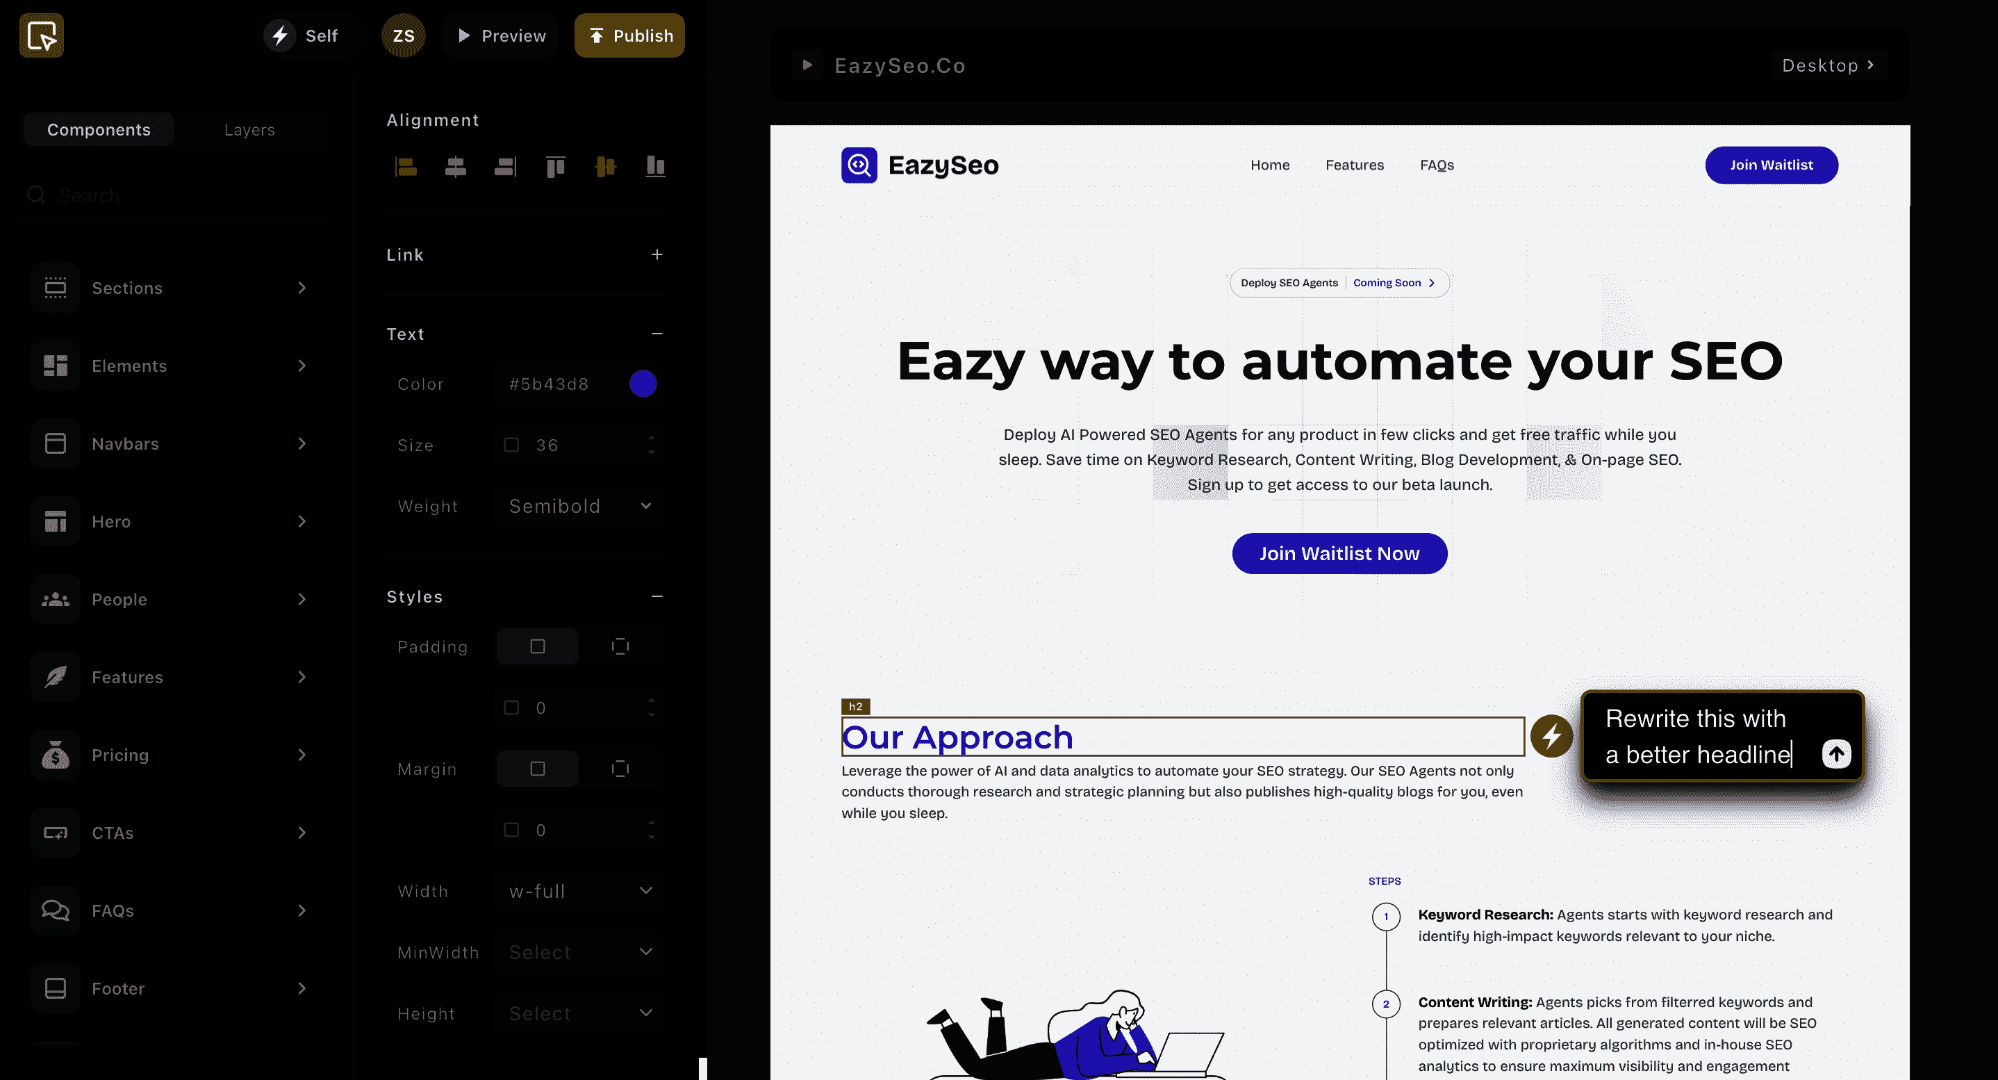Open the Weight Semibold dropdown
The height and width of the screenshot is (1080, 1998).
(x=579, y=507)
